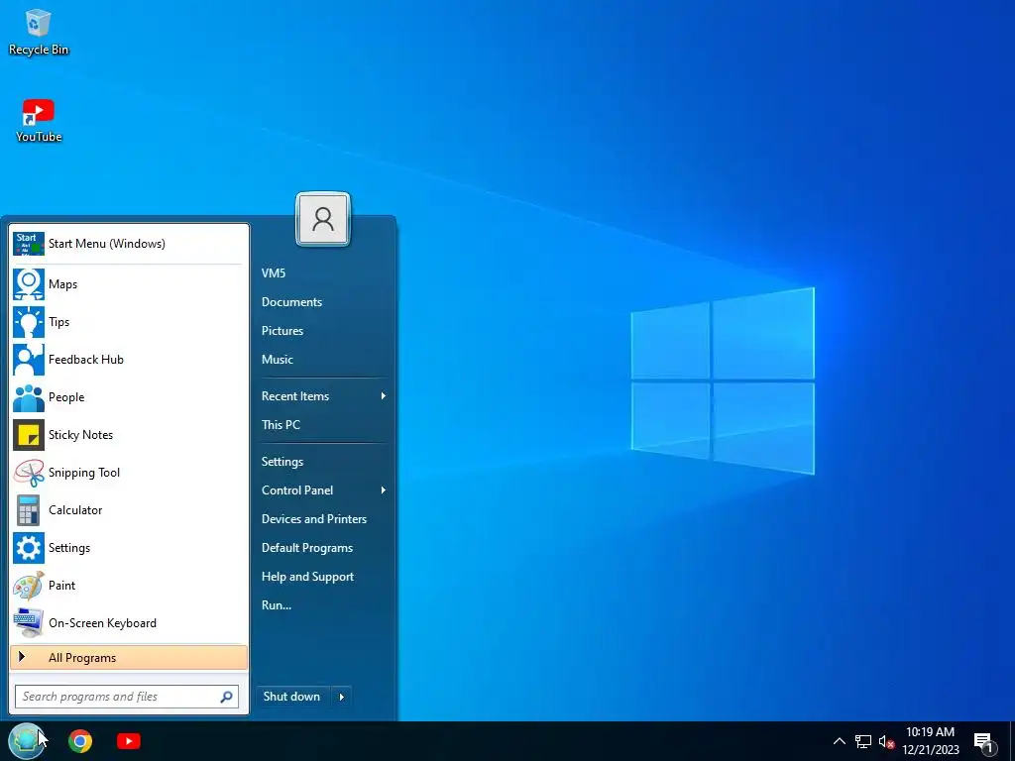Open On-Screen Keyboard icon
1015x761 pixels.
pos(29,622)
